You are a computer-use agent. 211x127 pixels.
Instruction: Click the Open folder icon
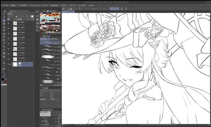coord(71,9)
